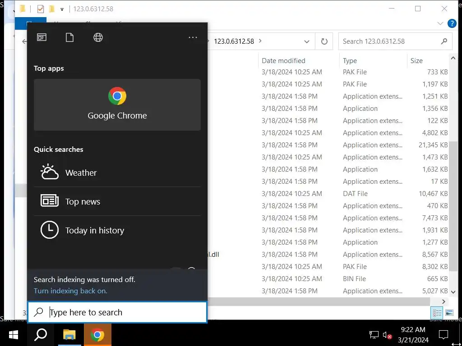The height and width of the screenshot is (346, 462).
Task: Sort by the Size column header
Action: [x=428, y=61]
